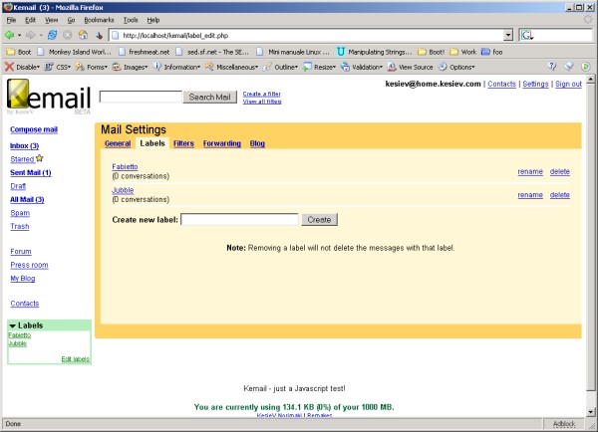The height and width of the screenshot is (432, 598).
Task: Focus the mail search text field
Action: pos(141,97)
